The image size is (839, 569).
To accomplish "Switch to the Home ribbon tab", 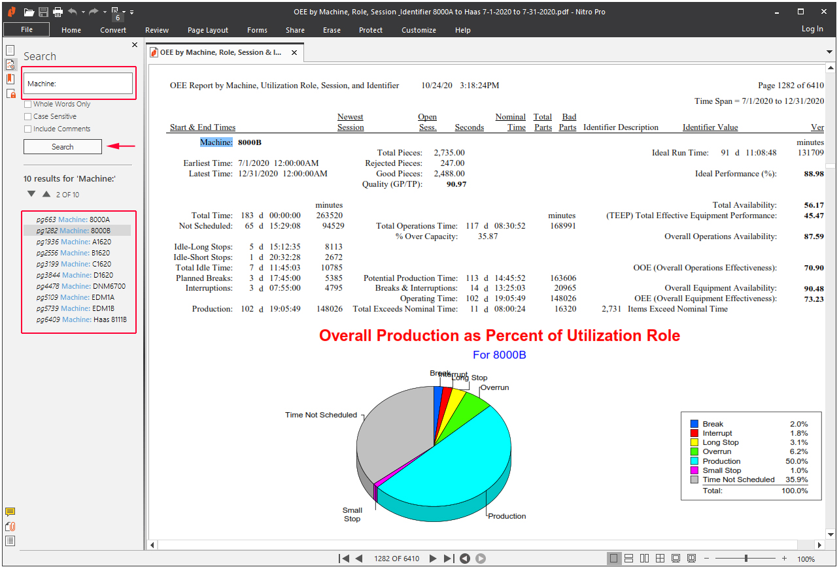I will [71, 30].
